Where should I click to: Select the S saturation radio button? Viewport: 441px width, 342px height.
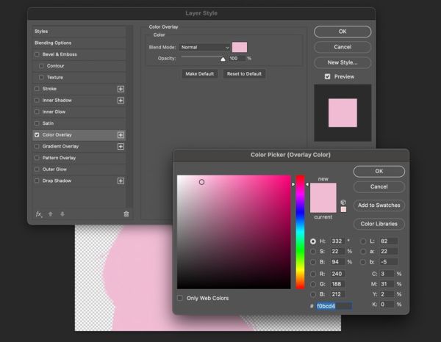coord(313,252)
